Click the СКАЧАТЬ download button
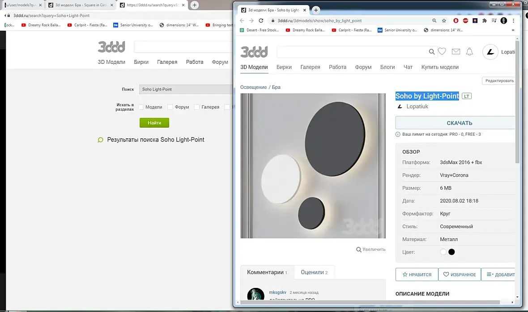 (x=456, y=123)
